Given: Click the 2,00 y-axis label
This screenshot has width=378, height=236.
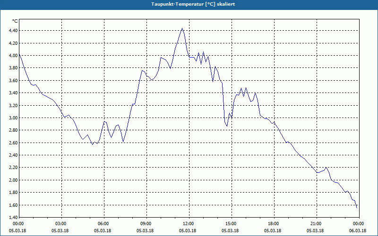Looking at the screenshot, I should click(13, 180).
